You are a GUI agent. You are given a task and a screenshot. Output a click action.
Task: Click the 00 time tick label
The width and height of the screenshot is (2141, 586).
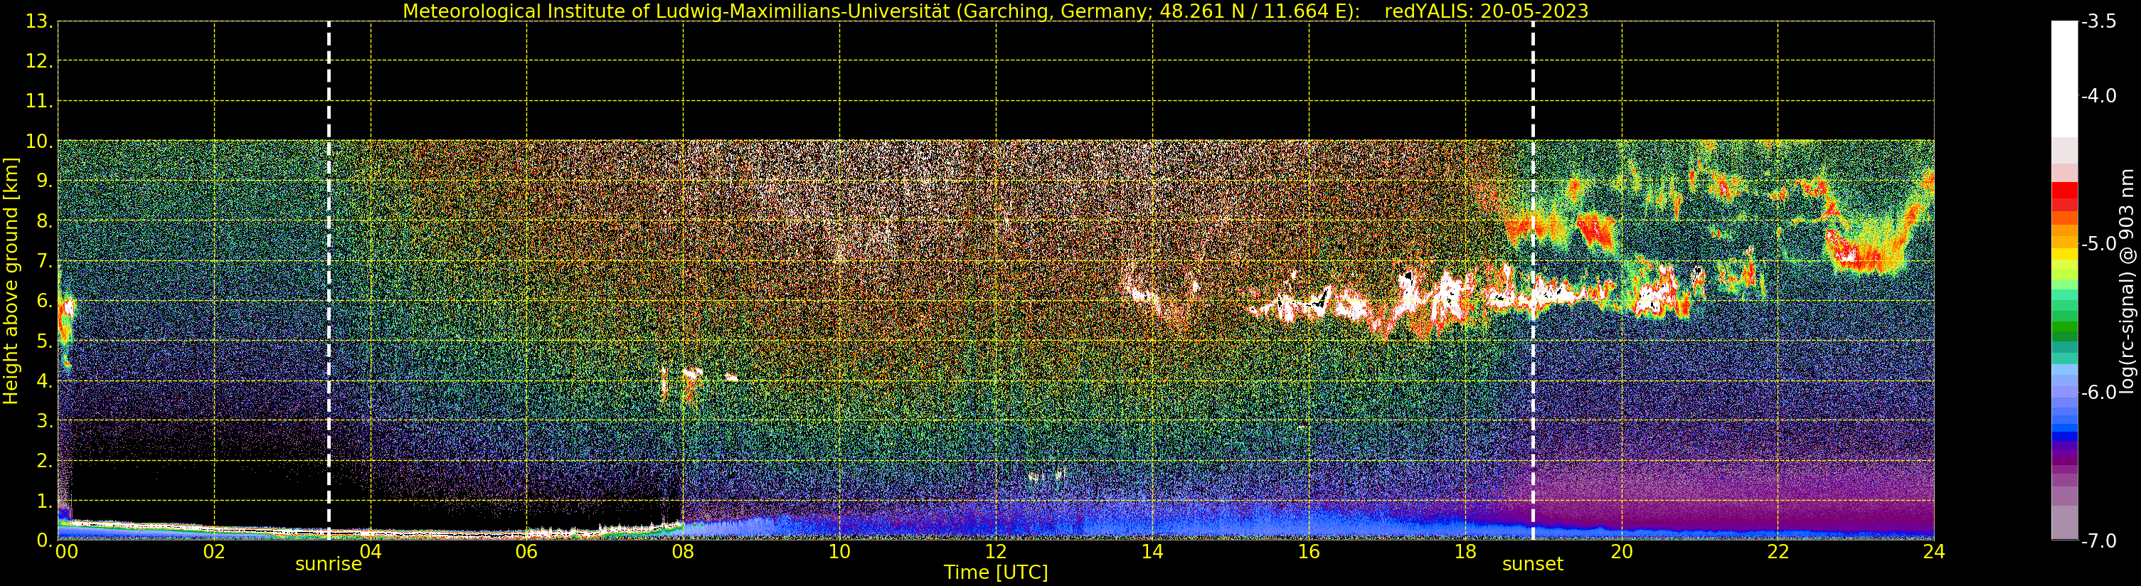[66, 551]
